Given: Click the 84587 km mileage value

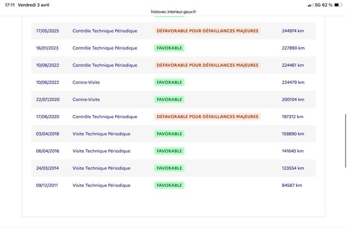Looking at the screenshot, I should [292, 185].
